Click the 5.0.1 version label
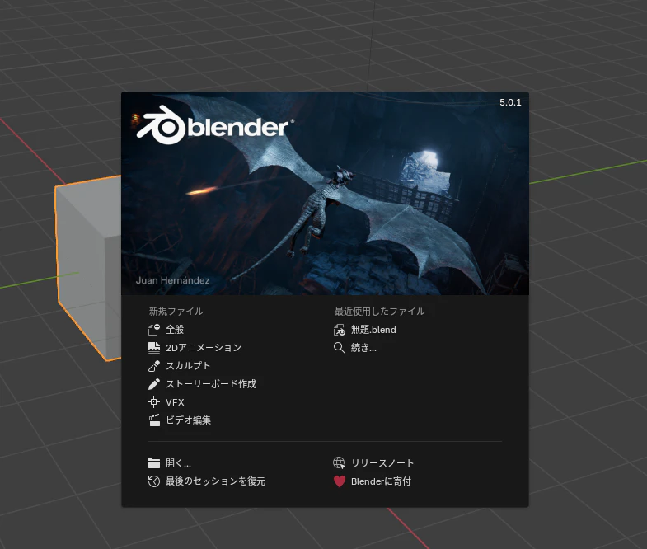 [x=510, y=102]
